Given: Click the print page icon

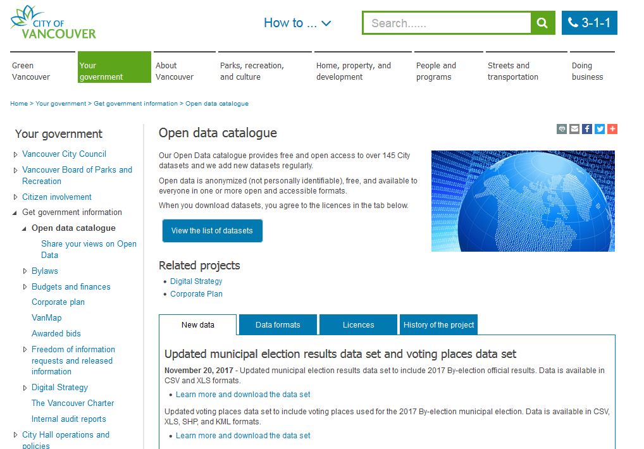Looking at the screenshot, I should 562,129.
